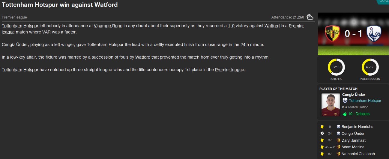Viewport: 389px width, 159px height.
Task: Click the Tottenham Hotspur badge in the scoreboard
Action: pos(374,34)
